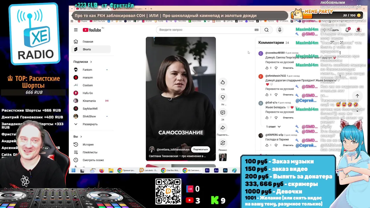Like the comment by @KRIPERS-w5p
The width and height of the screenshot is (370, 208).
[267, 145]
